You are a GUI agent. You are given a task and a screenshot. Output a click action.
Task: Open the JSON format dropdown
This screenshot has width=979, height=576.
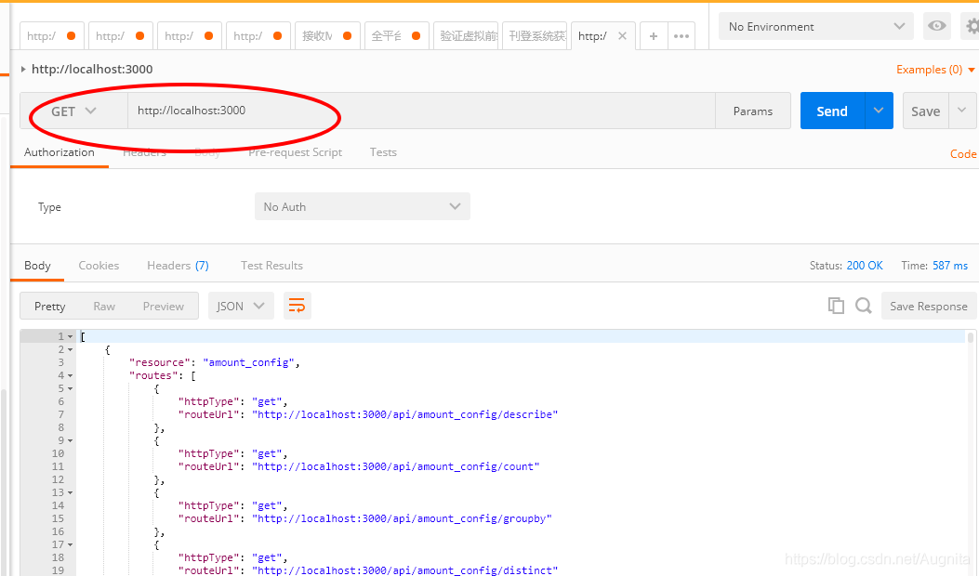241,306
